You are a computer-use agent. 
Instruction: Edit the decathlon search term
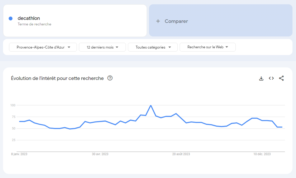pos(29,18)
